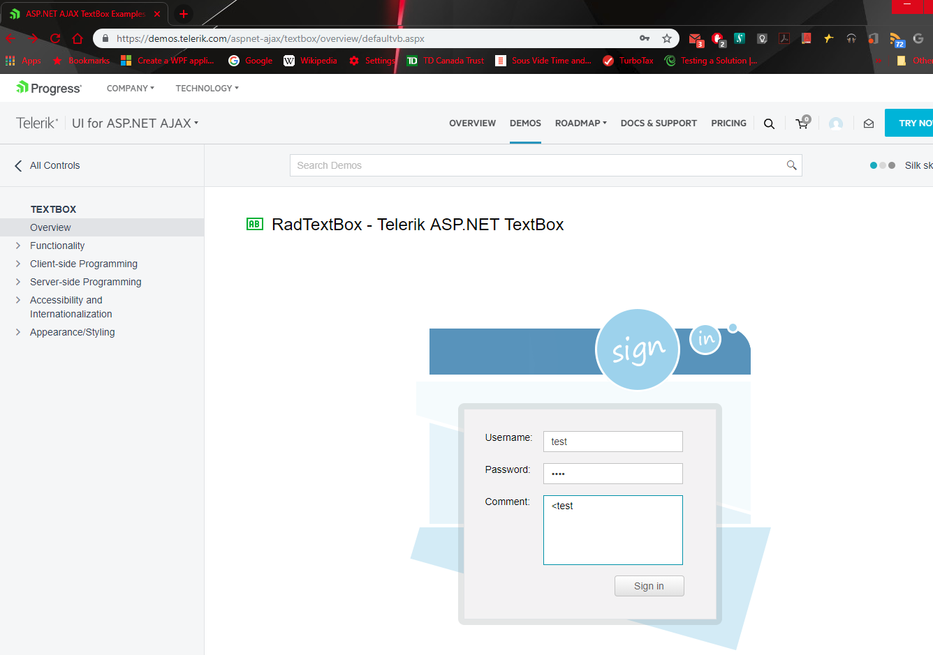Open the browser home page icon
Viewport: 933px width, 655px height.
click(78, 38)
